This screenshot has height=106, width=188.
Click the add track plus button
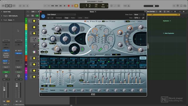28,16
